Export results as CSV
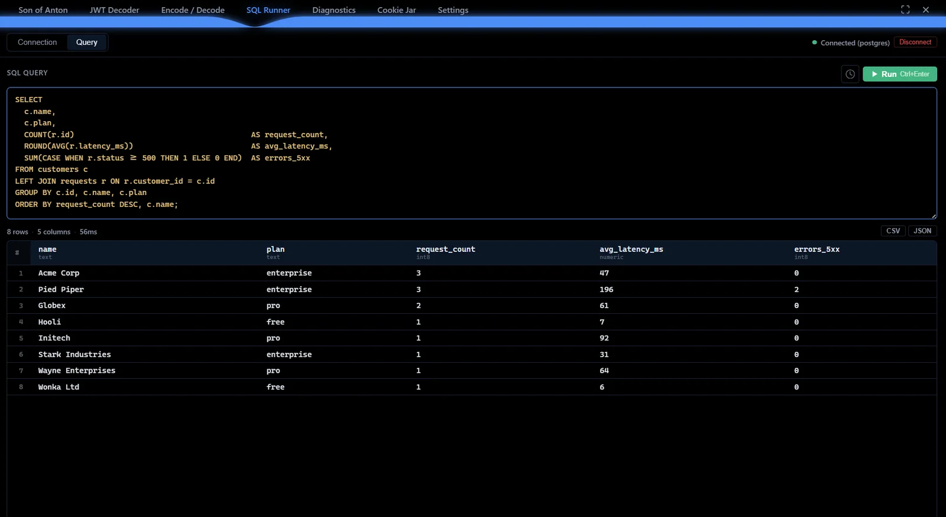 (x=893, y=231)
